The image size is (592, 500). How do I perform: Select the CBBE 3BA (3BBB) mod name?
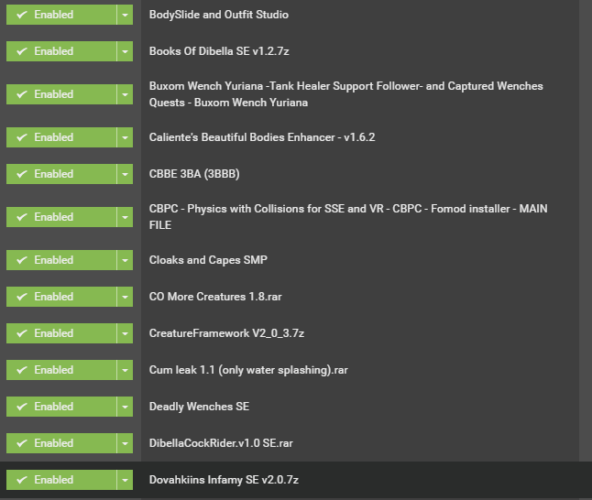pos(194,174)
